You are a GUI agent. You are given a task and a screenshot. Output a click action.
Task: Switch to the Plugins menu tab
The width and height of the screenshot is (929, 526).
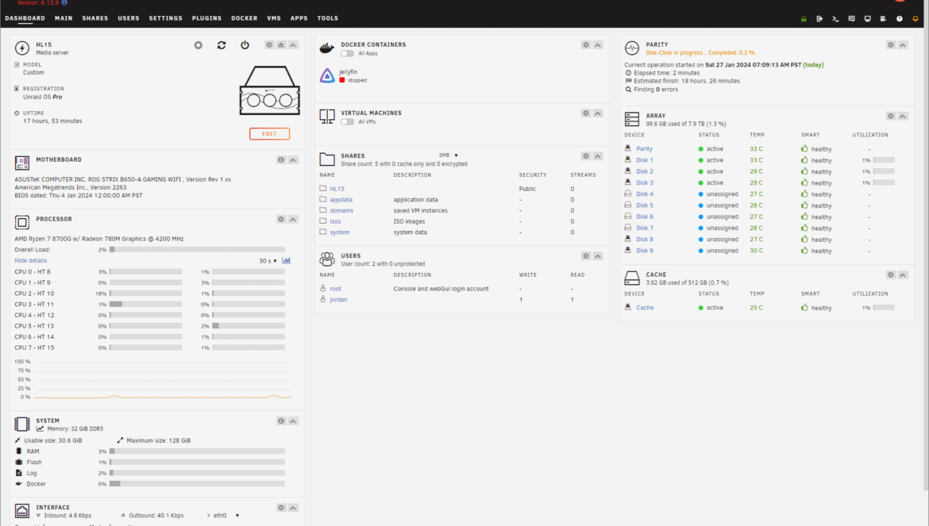(x=206, y=18)
